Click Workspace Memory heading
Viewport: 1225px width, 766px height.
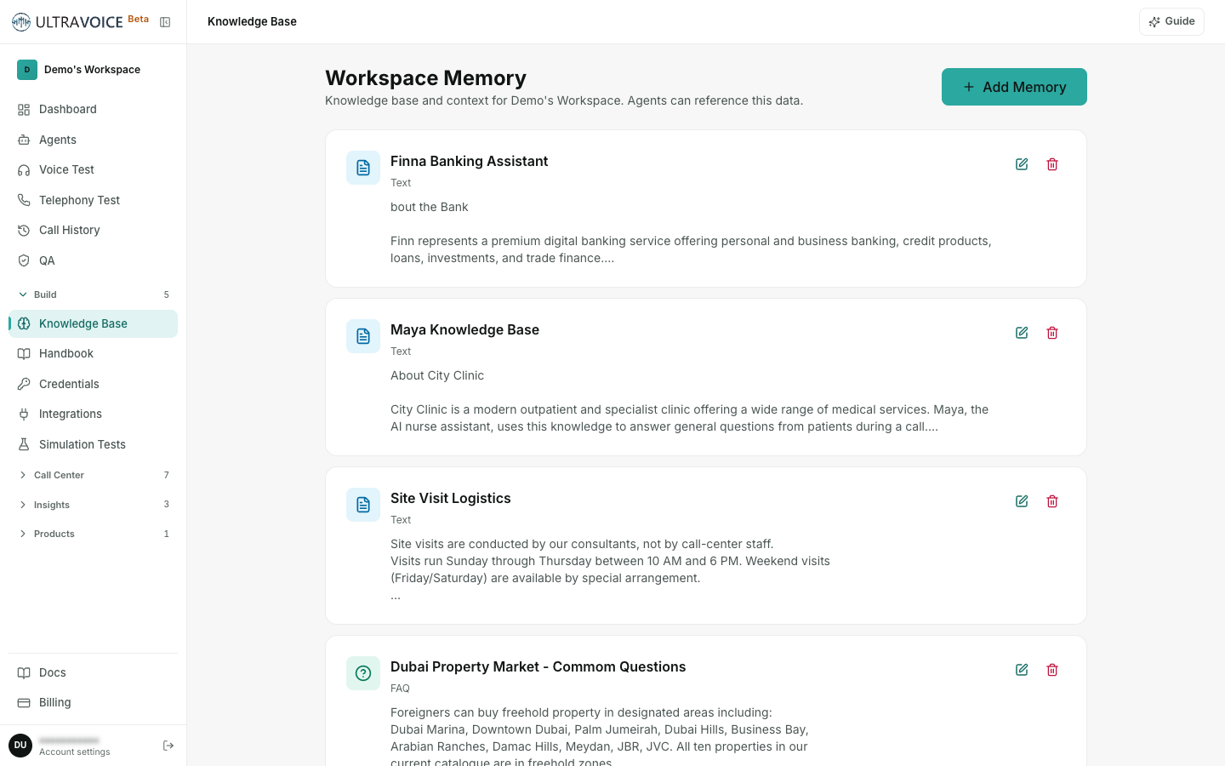(x=425, y=77)
